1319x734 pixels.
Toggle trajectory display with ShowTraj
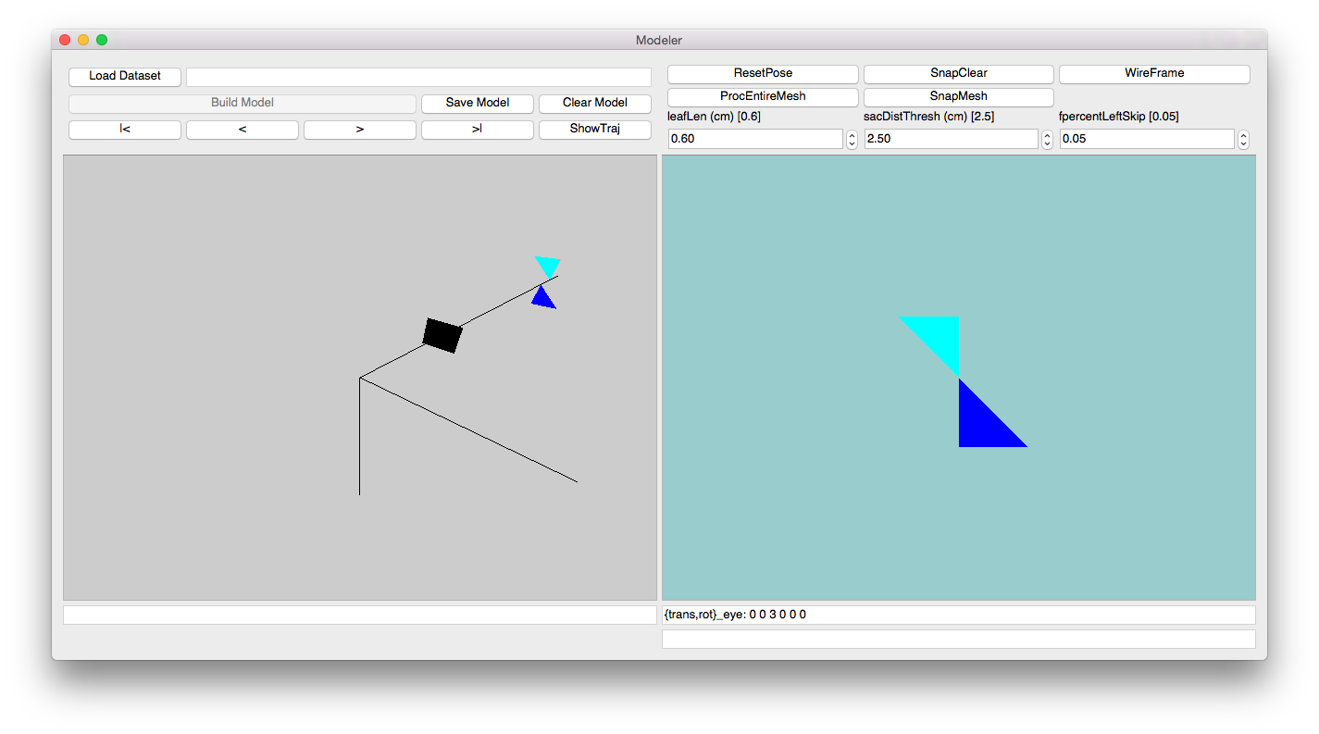[x=594, y=130]
